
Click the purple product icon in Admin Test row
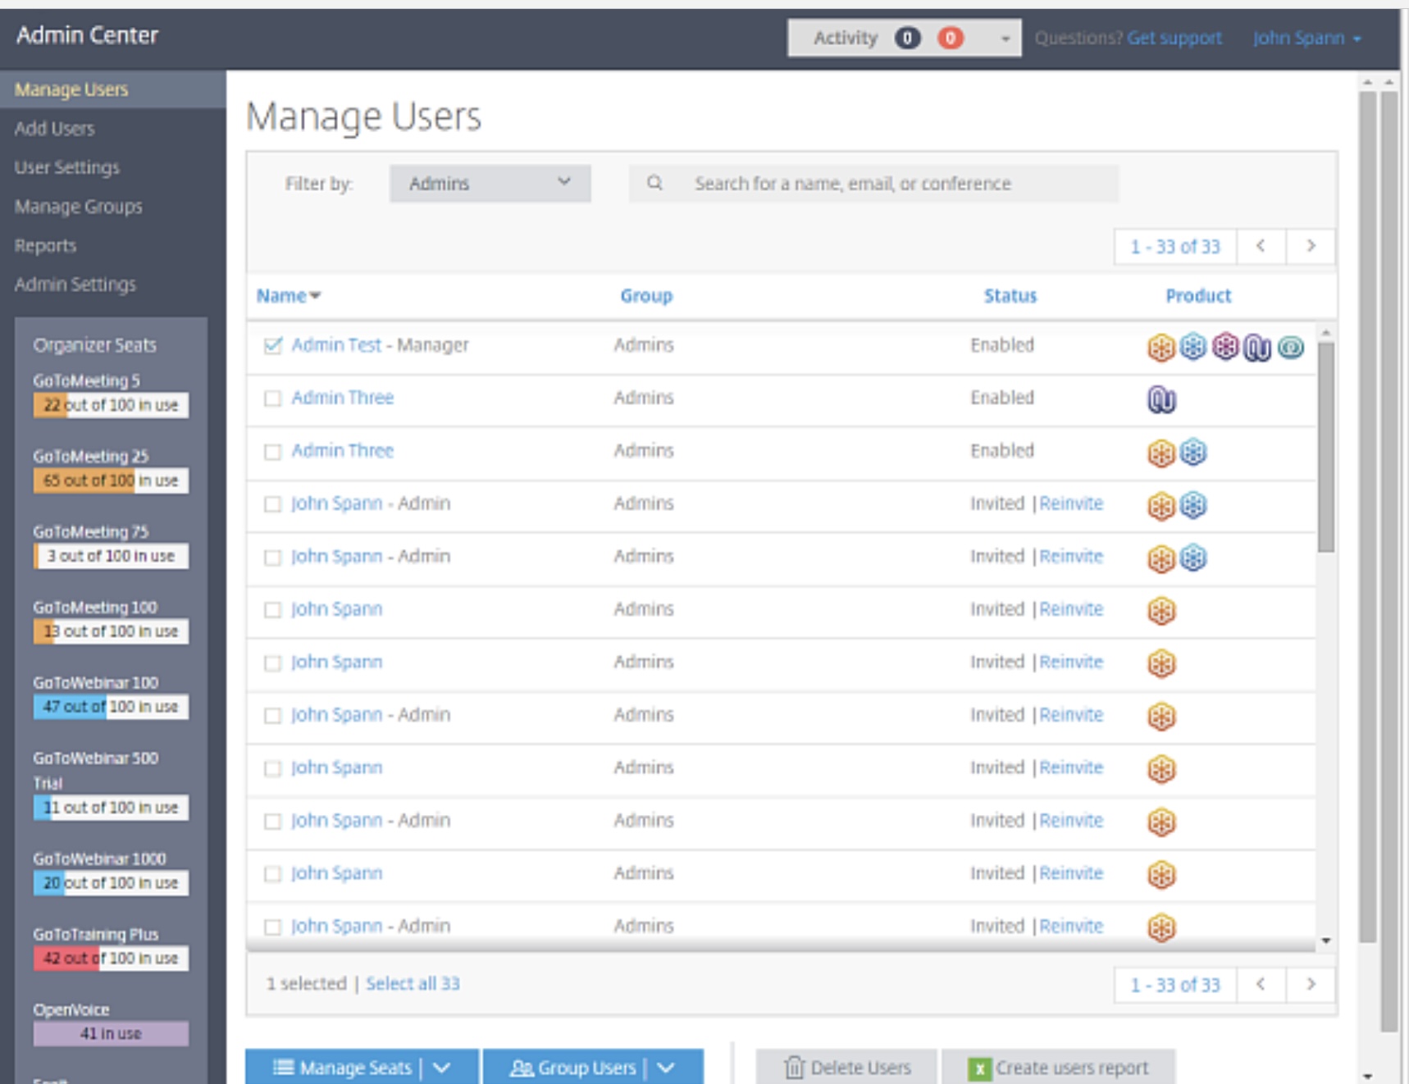point(1224,347)
